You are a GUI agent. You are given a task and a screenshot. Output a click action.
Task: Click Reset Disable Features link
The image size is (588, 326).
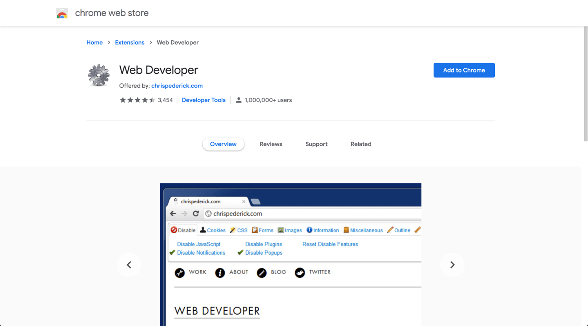(330, 244)
